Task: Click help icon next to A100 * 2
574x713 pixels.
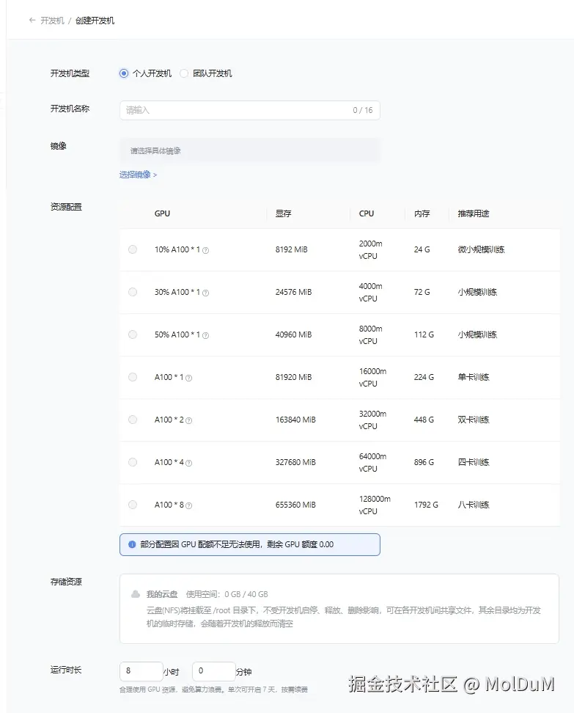Action: click(189, 420)
